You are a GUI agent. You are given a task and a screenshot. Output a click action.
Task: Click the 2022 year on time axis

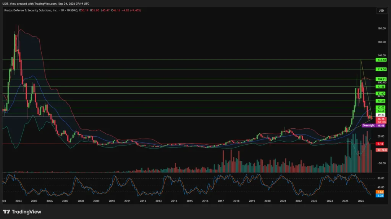click(x=299, y=201)
